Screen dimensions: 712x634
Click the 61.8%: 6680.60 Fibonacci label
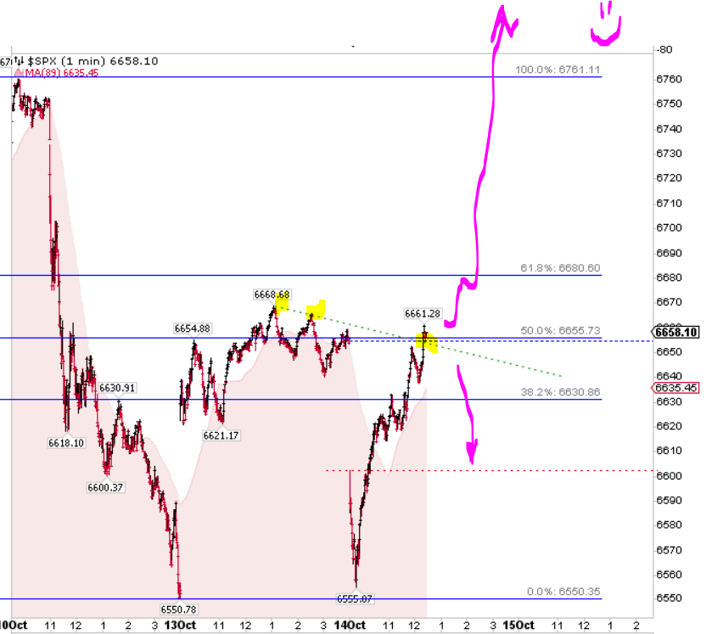coord(560,268)
